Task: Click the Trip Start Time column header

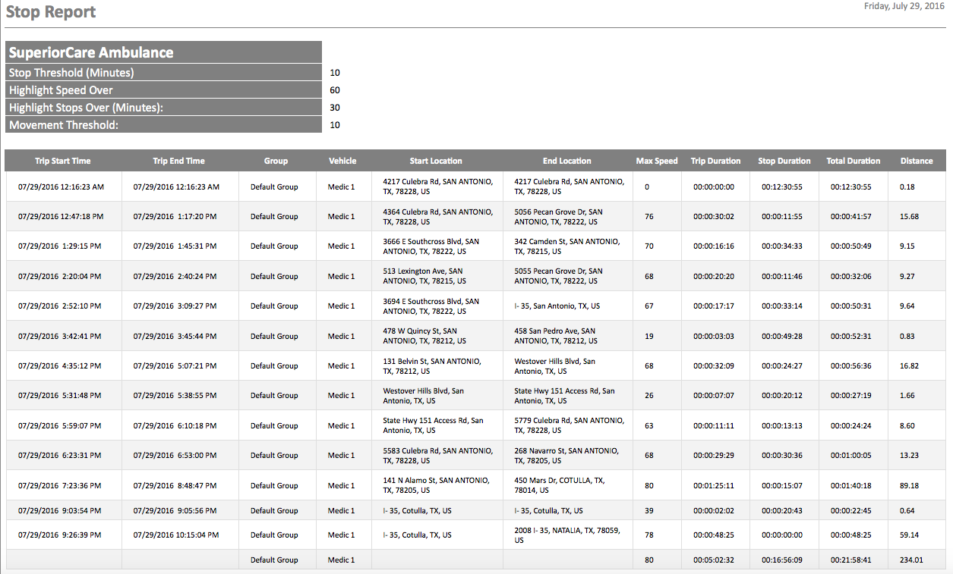Action: [63, 161]
